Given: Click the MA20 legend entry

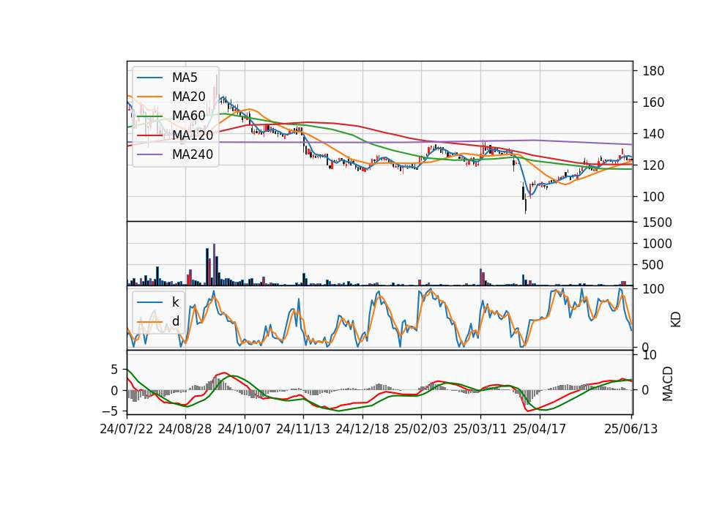Looking at the screenshot, I should (188, 97).
